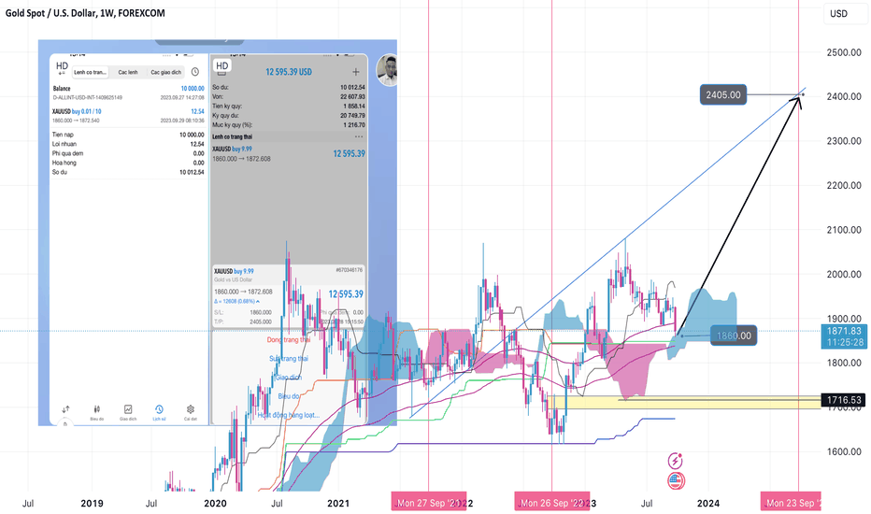Click the Loi nhuan 12.54 row
This screenshot has width=871, height=514.
click(128, 144)
